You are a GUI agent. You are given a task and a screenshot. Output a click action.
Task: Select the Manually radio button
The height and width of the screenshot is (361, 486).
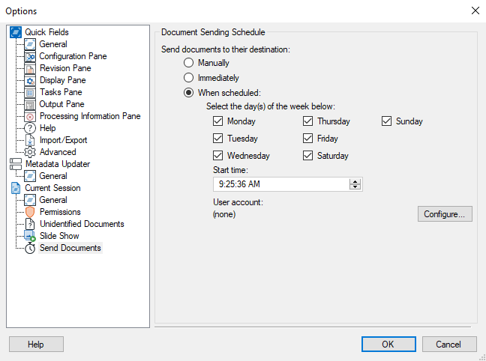point(188,63)
